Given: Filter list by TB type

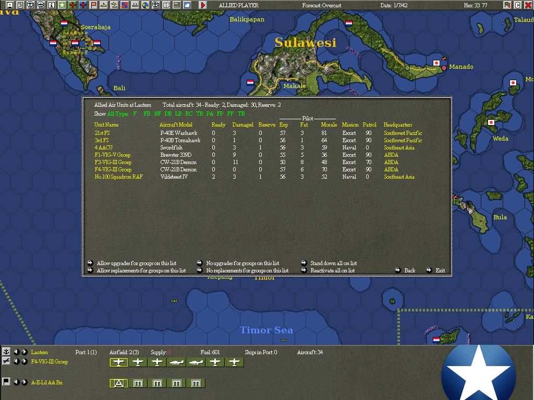Looking at the screenshot, I should tap(241, 114).
